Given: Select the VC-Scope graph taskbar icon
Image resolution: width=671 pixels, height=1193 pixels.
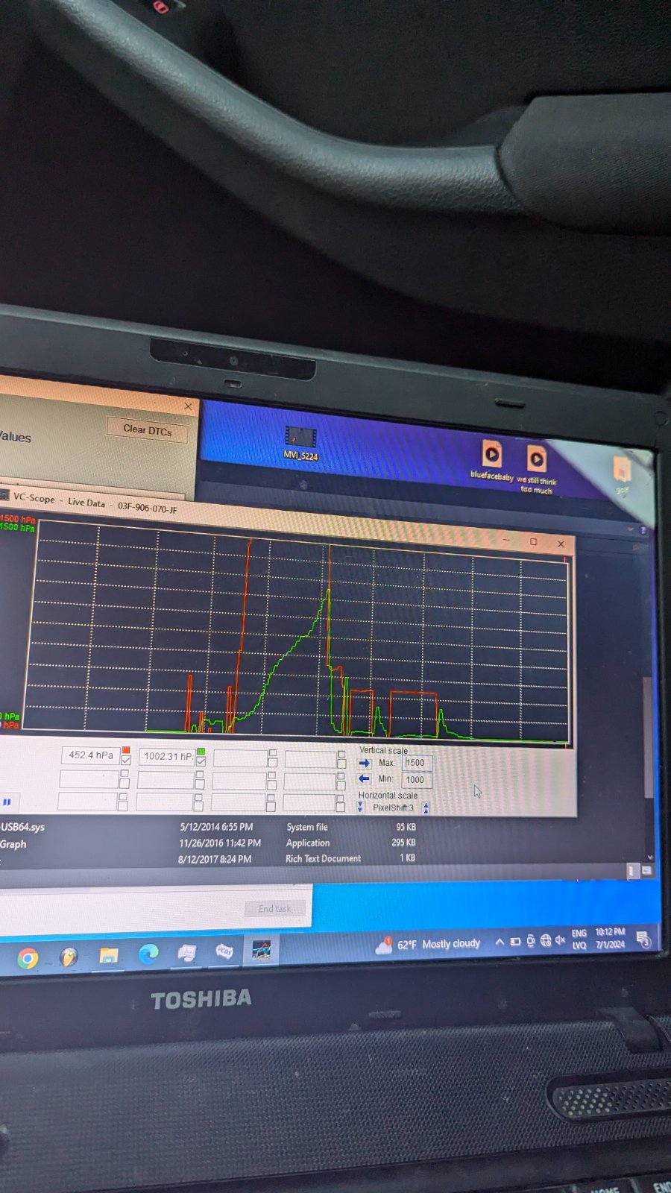Looking at the screenshot, I should point(261,950).
